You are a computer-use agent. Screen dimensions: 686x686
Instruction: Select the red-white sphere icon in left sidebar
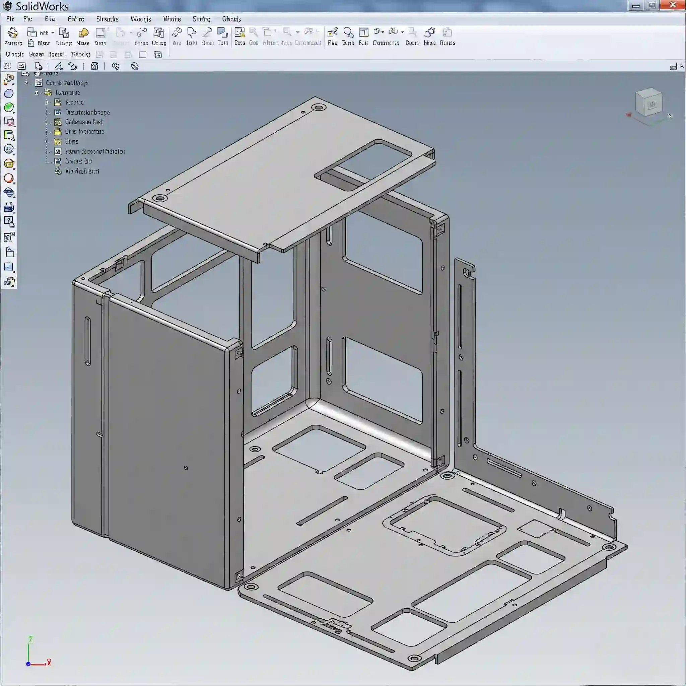click(9, 178)
